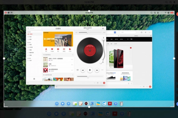This screenshot has height=118, width=178.
Task: Open the red icon at top-left bar
Action: click(6, 13)
